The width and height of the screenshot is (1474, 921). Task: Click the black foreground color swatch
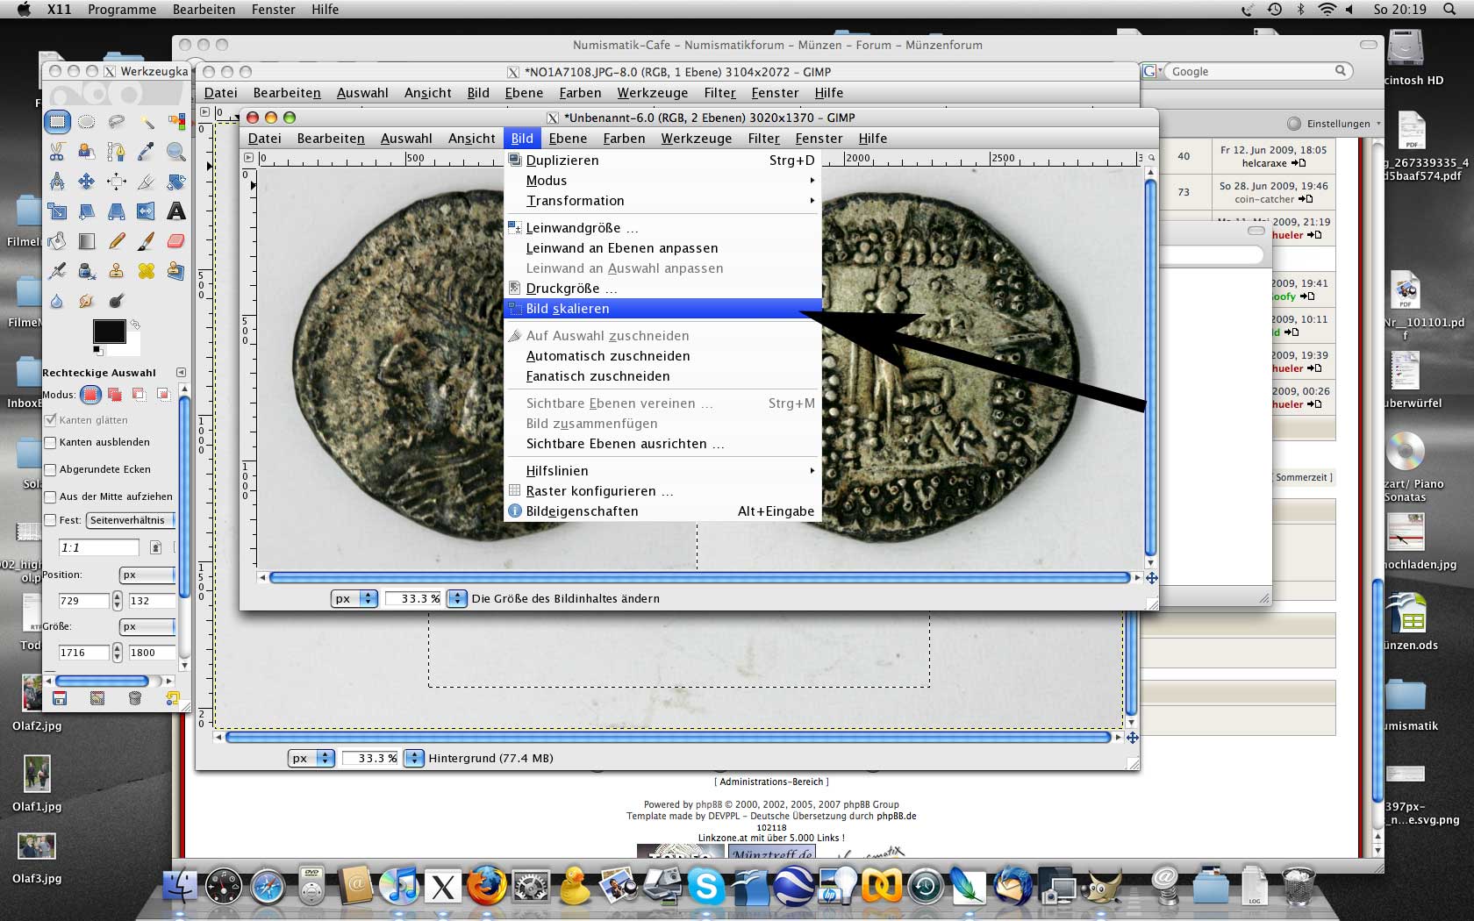point(109,332)
